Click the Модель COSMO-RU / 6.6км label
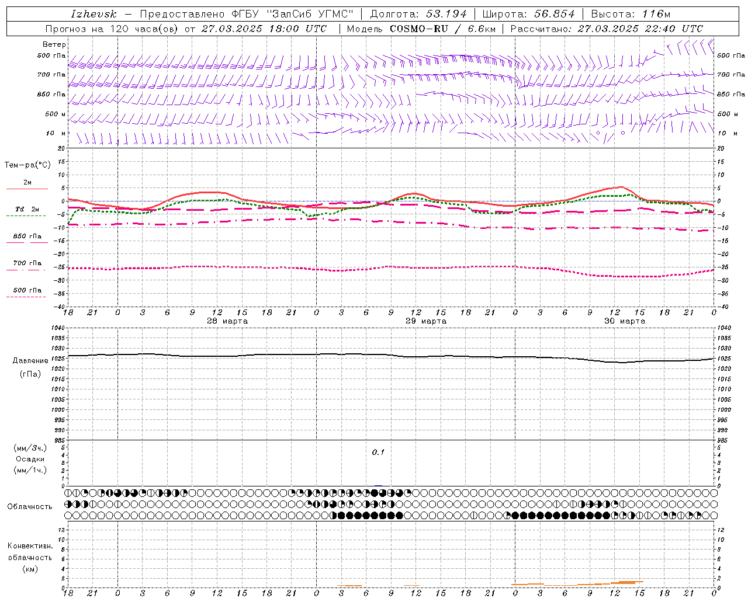The image size is (748, 598). [421, 29]
